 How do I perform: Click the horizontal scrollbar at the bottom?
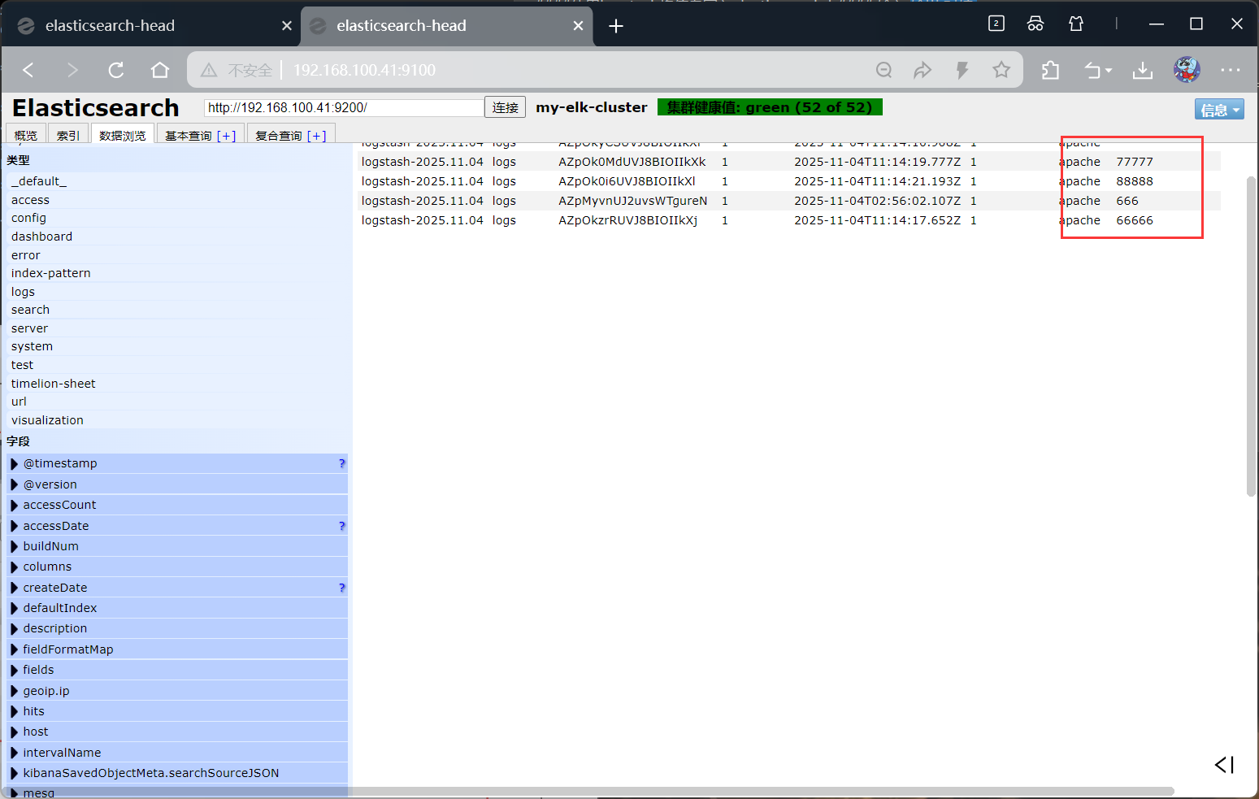589,791
